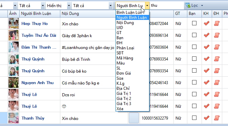This screenshot has width=228, height=126.
Task: Click the ĐH order icon in the Búp bê đi Trinh row
Action: pos(217,59)
